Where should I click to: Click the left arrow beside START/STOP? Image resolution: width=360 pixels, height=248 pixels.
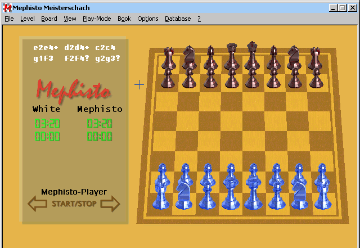tap(38, 204)
